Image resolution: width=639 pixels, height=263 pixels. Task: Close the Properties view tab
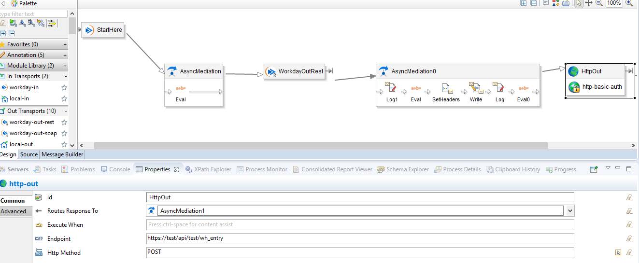177,169
